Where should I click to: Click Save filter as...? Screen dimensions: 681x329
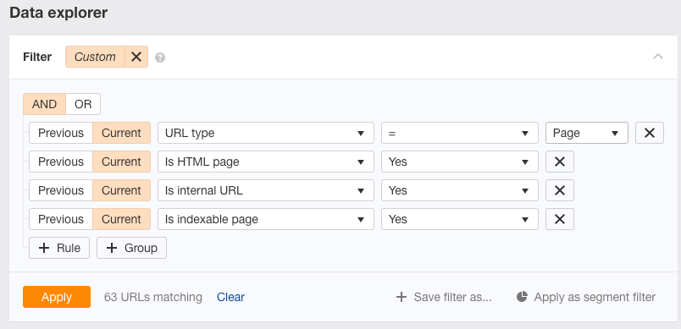pyautogui.click(x=444, y=297)
